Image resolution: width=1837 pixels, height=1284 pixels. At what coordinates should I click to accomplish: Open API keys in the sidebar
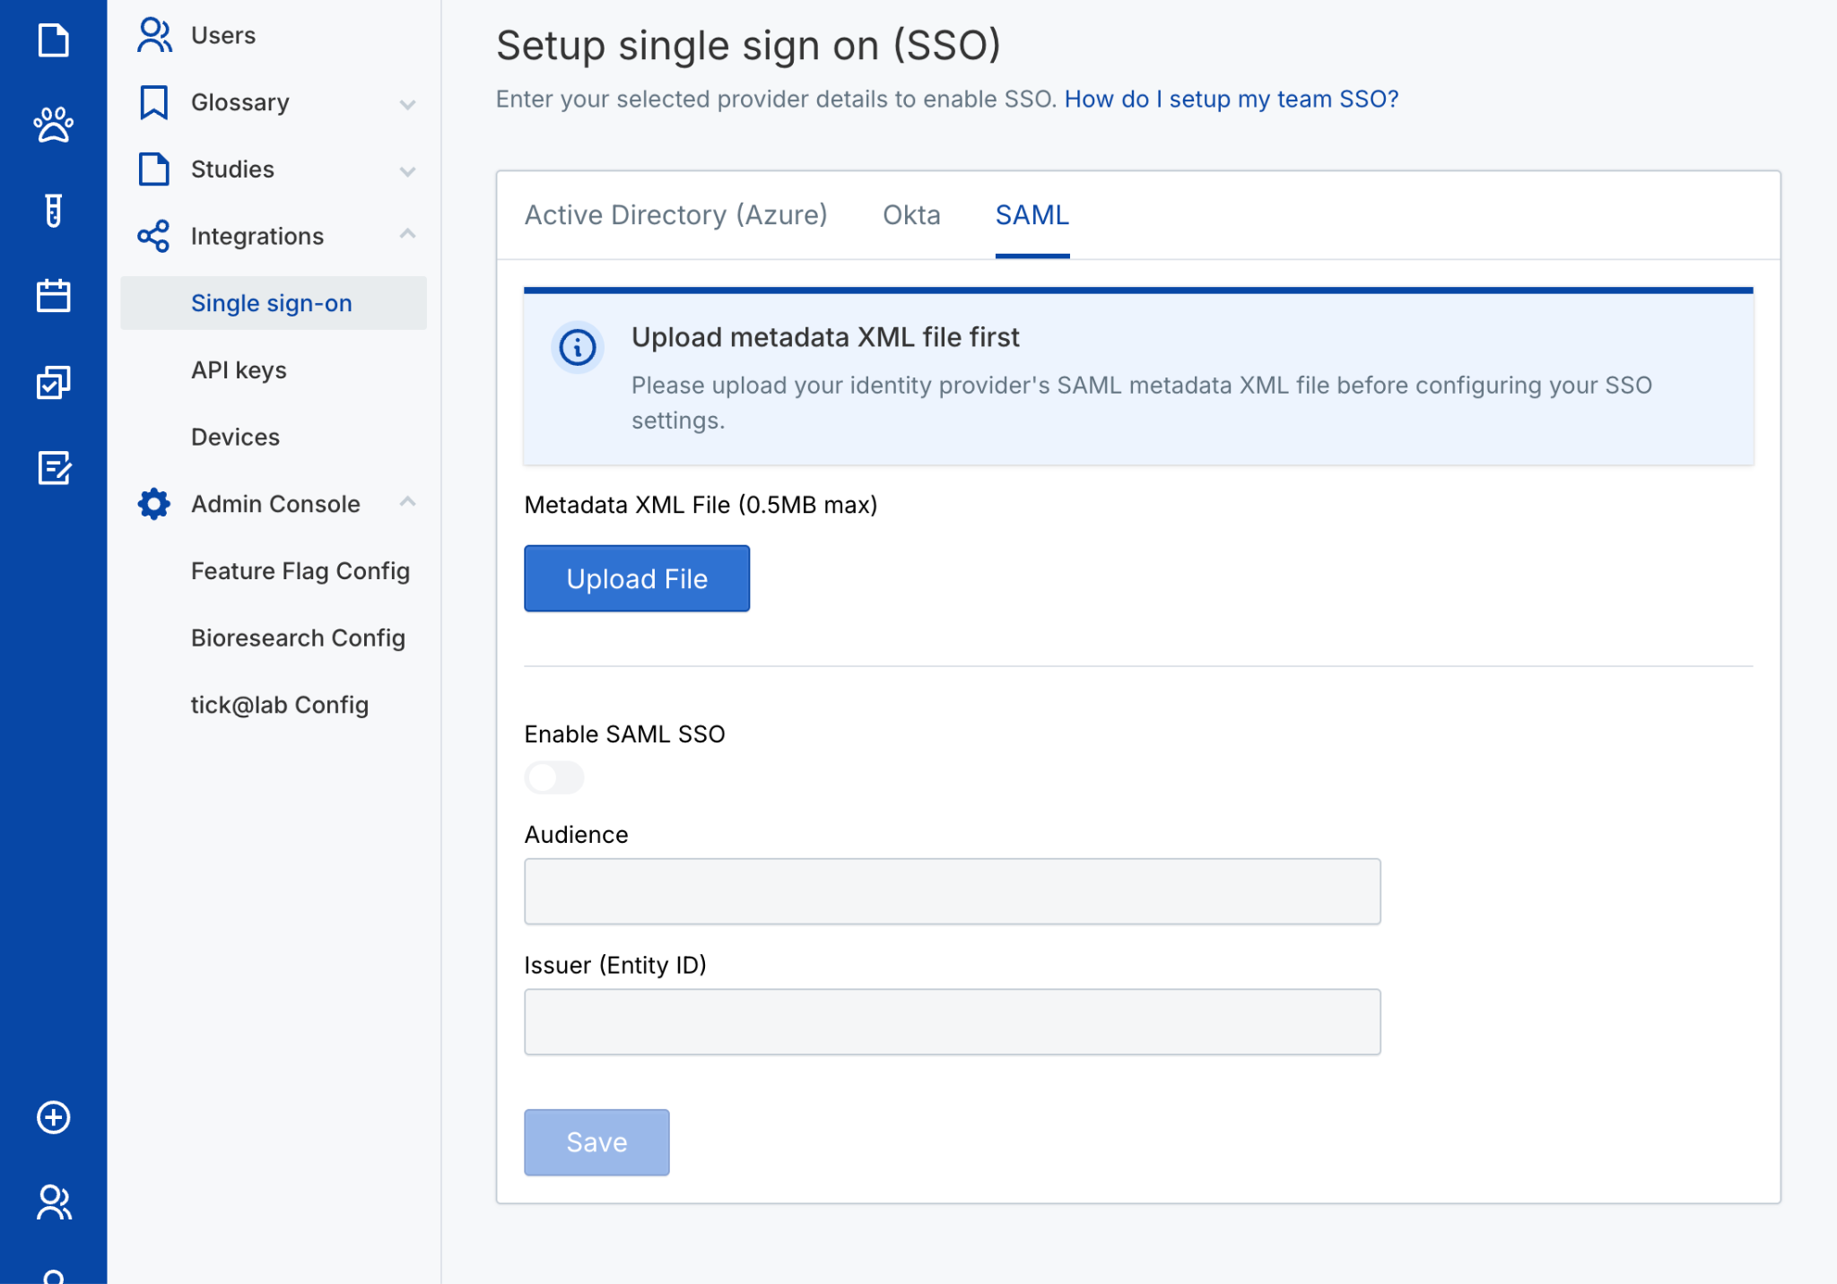(238, 370)
